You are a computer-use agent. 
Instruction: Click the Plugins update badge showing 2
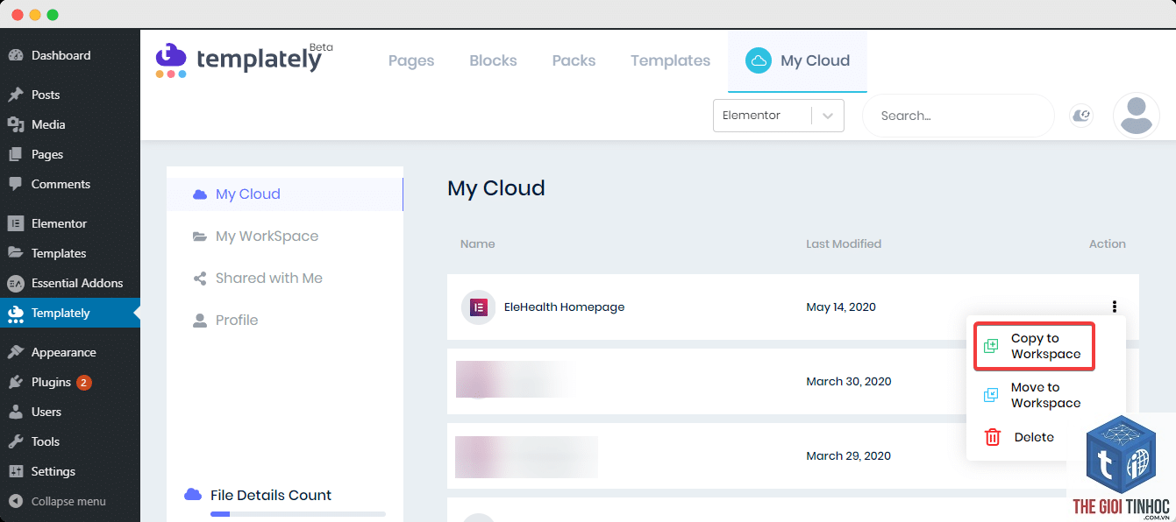click(84, 382)
